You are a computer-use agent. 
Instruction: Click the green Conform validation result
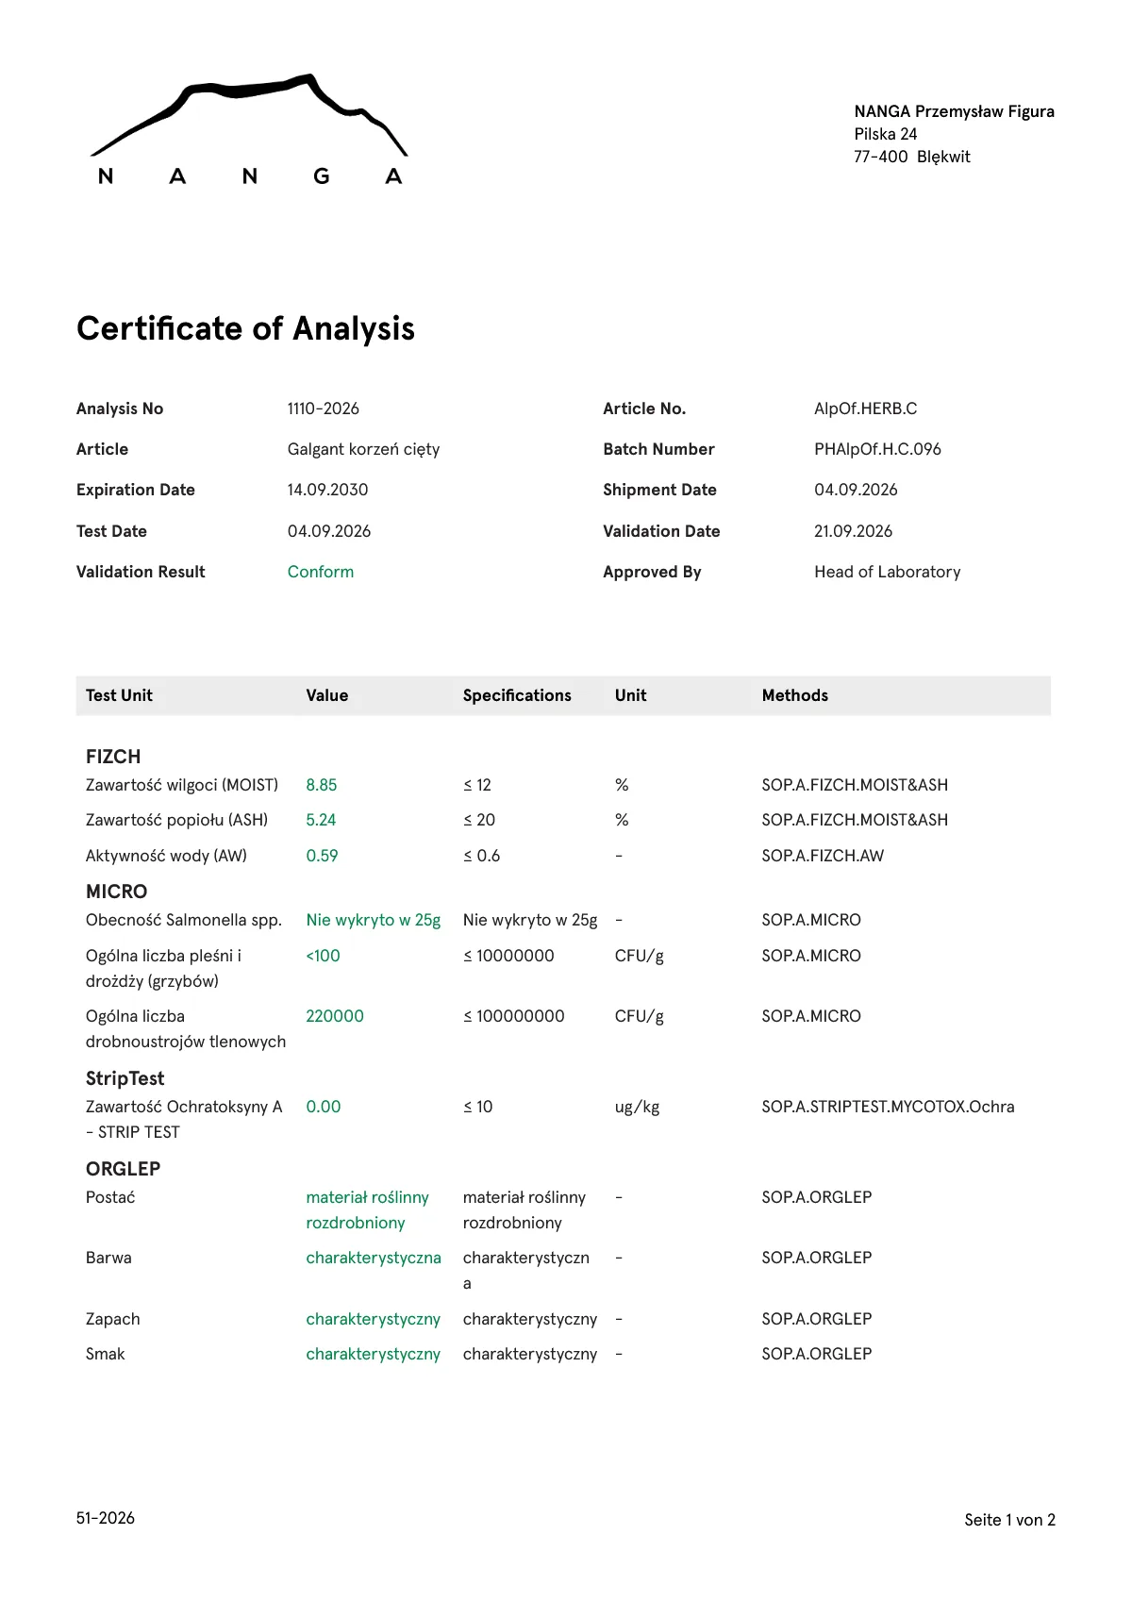320,572
